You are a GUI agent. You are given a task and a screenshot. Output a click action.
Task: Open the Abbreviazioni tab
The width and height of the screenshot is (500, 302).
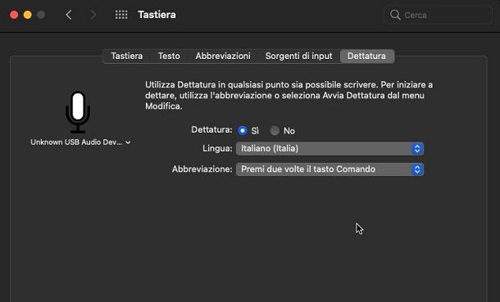tap(223, 56)
